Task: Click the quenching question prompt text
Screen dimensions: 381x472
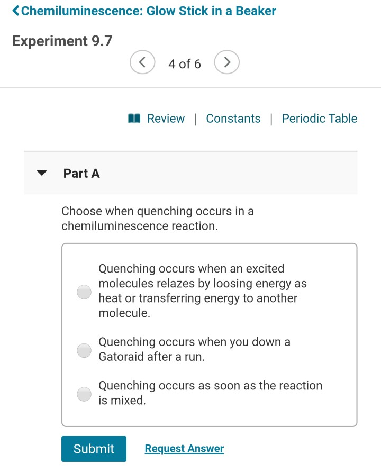Action: pos(158,219)
